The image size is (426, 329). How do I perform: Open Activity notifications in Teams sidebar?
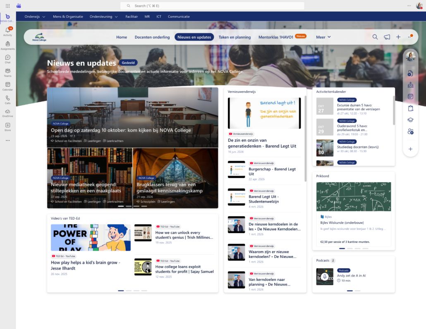click(x=7, y=31)
